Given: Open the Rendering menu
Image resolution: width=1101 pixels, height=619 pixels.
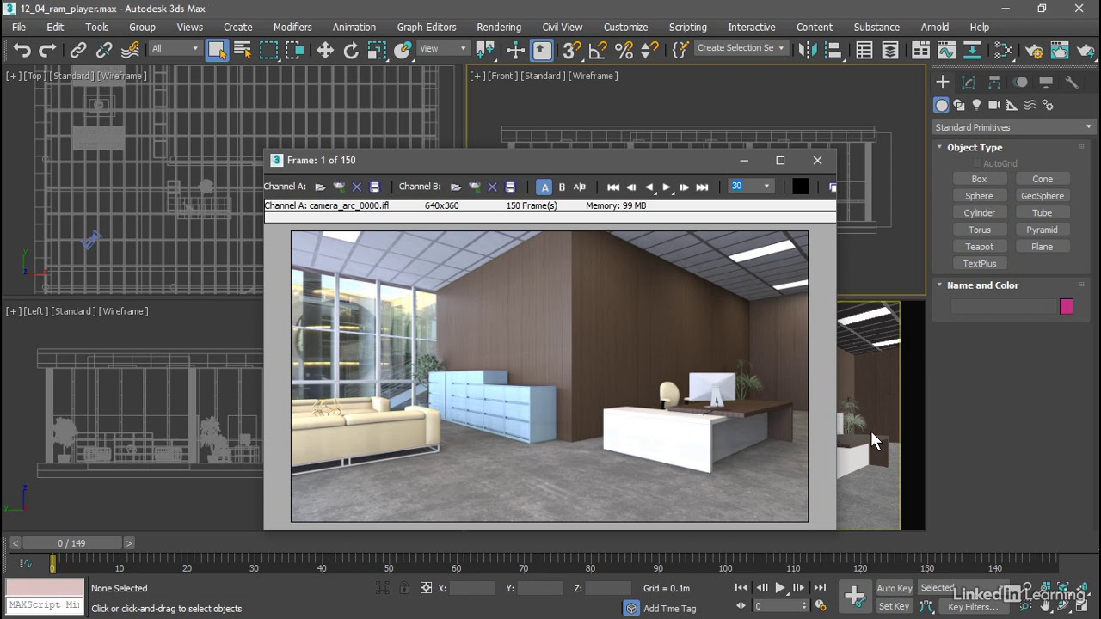Looking at the screenshot, I should coord(499,27).
